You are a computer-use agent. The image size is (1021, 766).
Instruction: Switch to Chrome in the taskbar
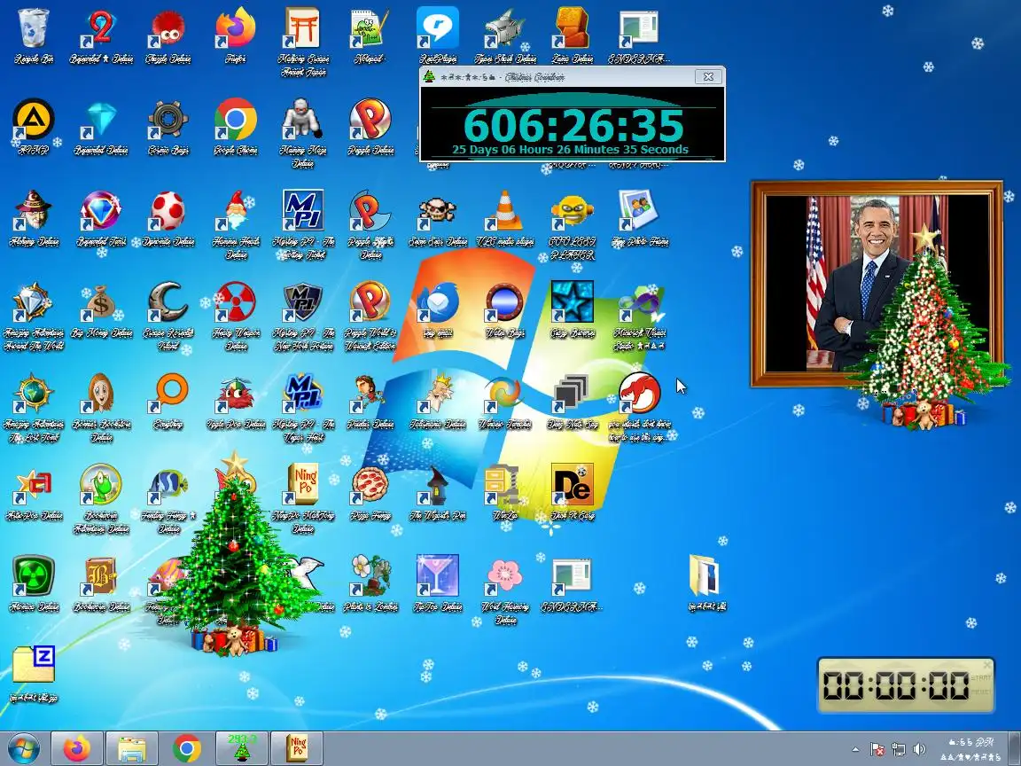tap(187, 748)
